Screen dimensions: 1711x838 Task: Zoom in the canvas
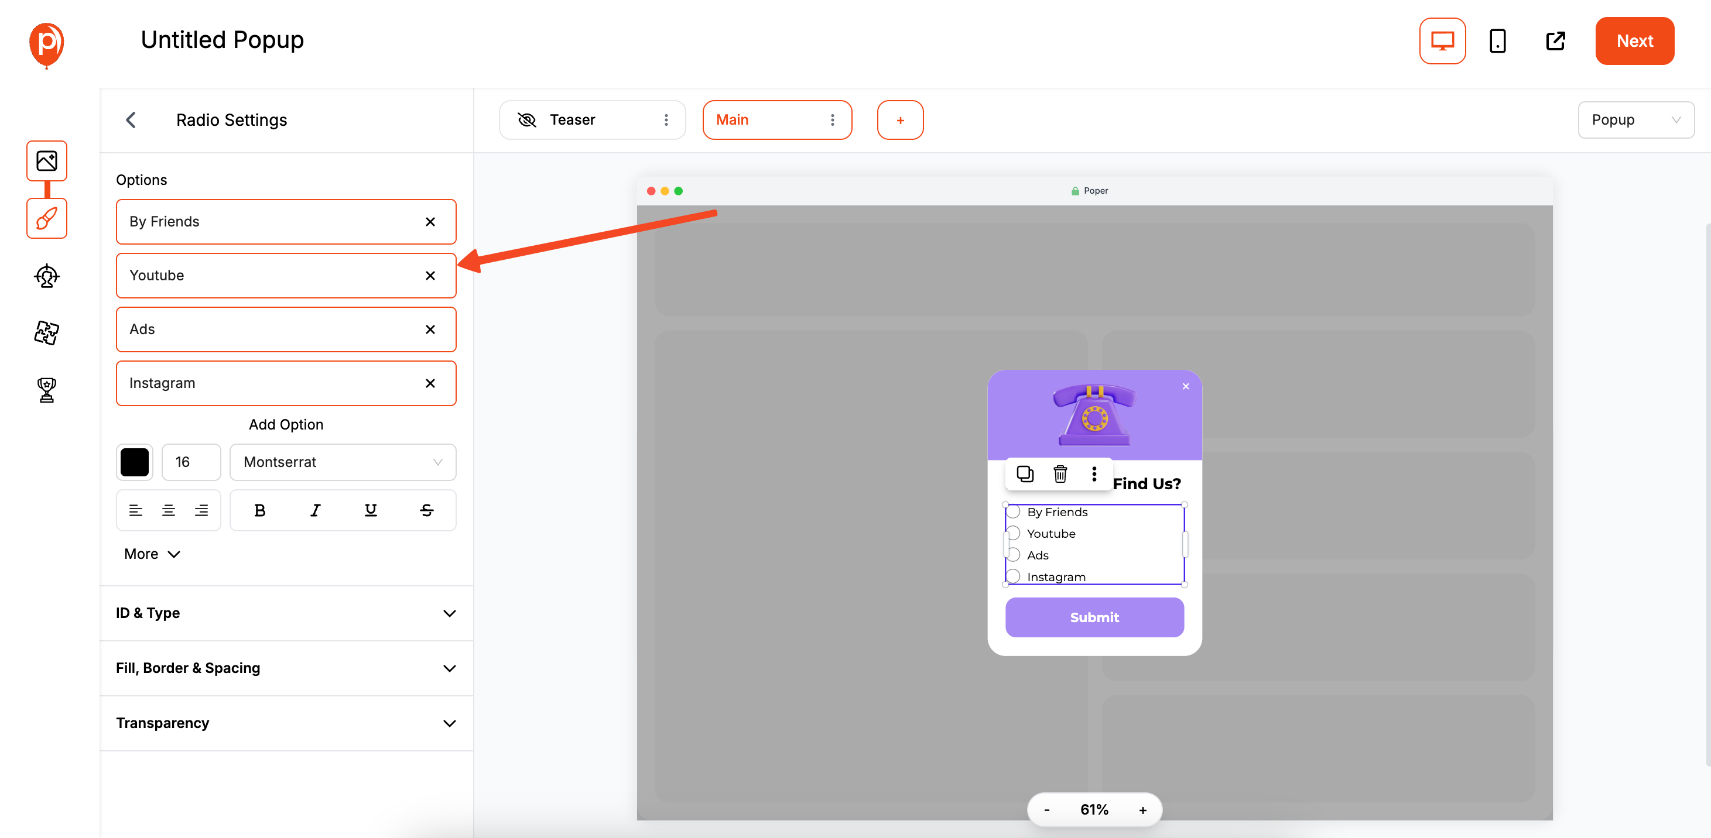click(1142, 810)
